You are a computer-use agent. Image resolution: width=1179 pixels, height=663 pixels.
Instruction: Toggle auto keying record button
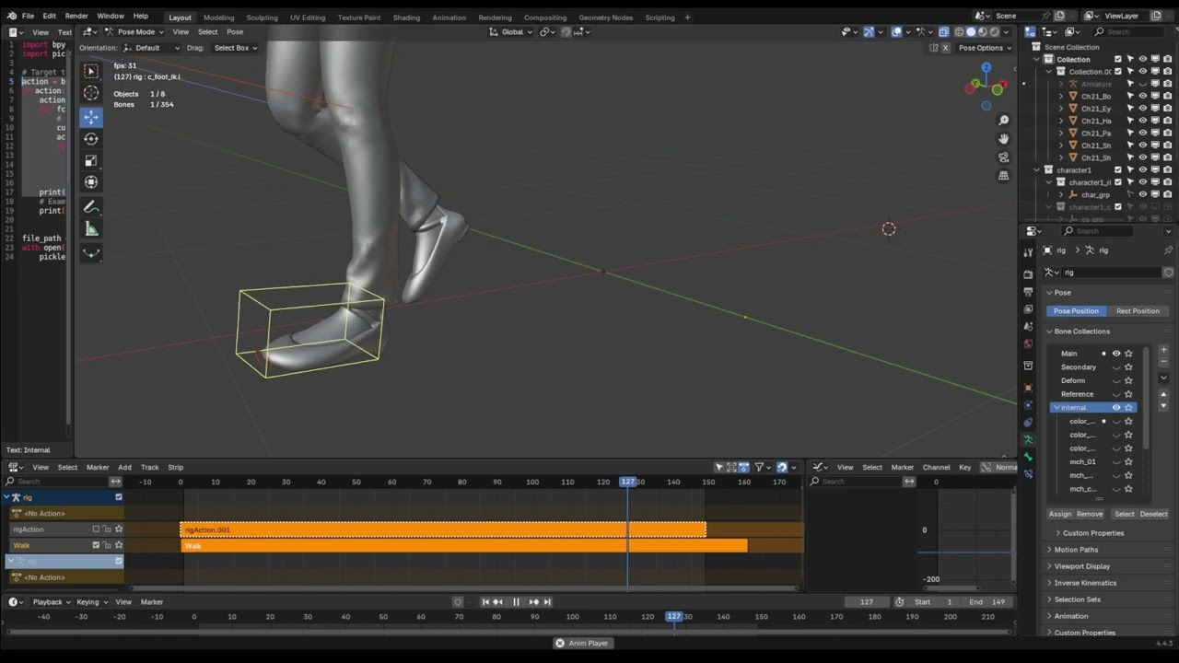click(x=458, y=602)
